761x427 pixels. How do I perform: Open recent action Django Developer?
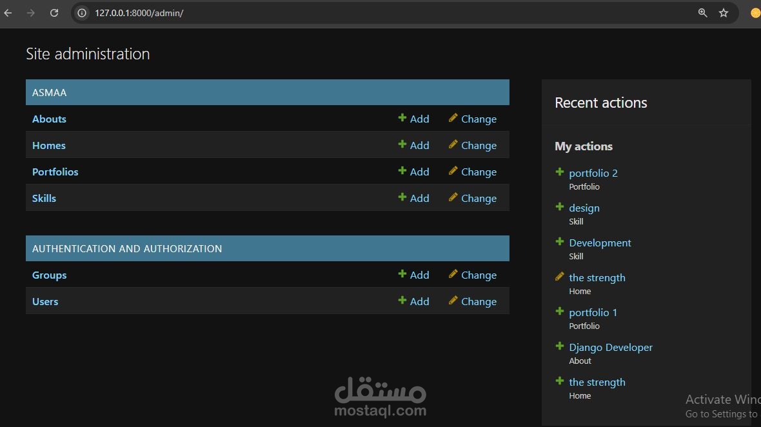tap(611, 348)
